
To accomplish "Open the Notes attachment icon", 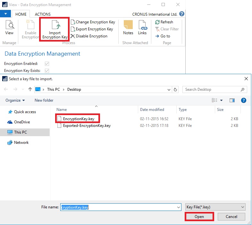I will click(128, 25).
